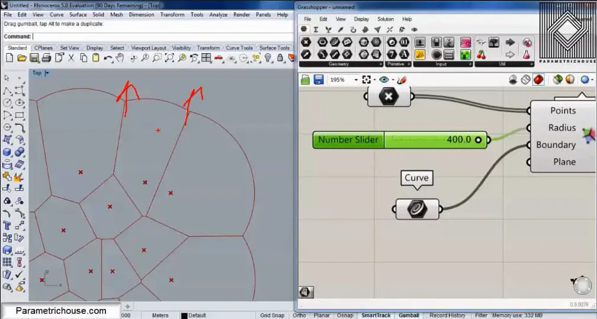This screenshot has width=597, height=319.
Task: Click the Number Slider at 400.0
Action: [401, 140]
